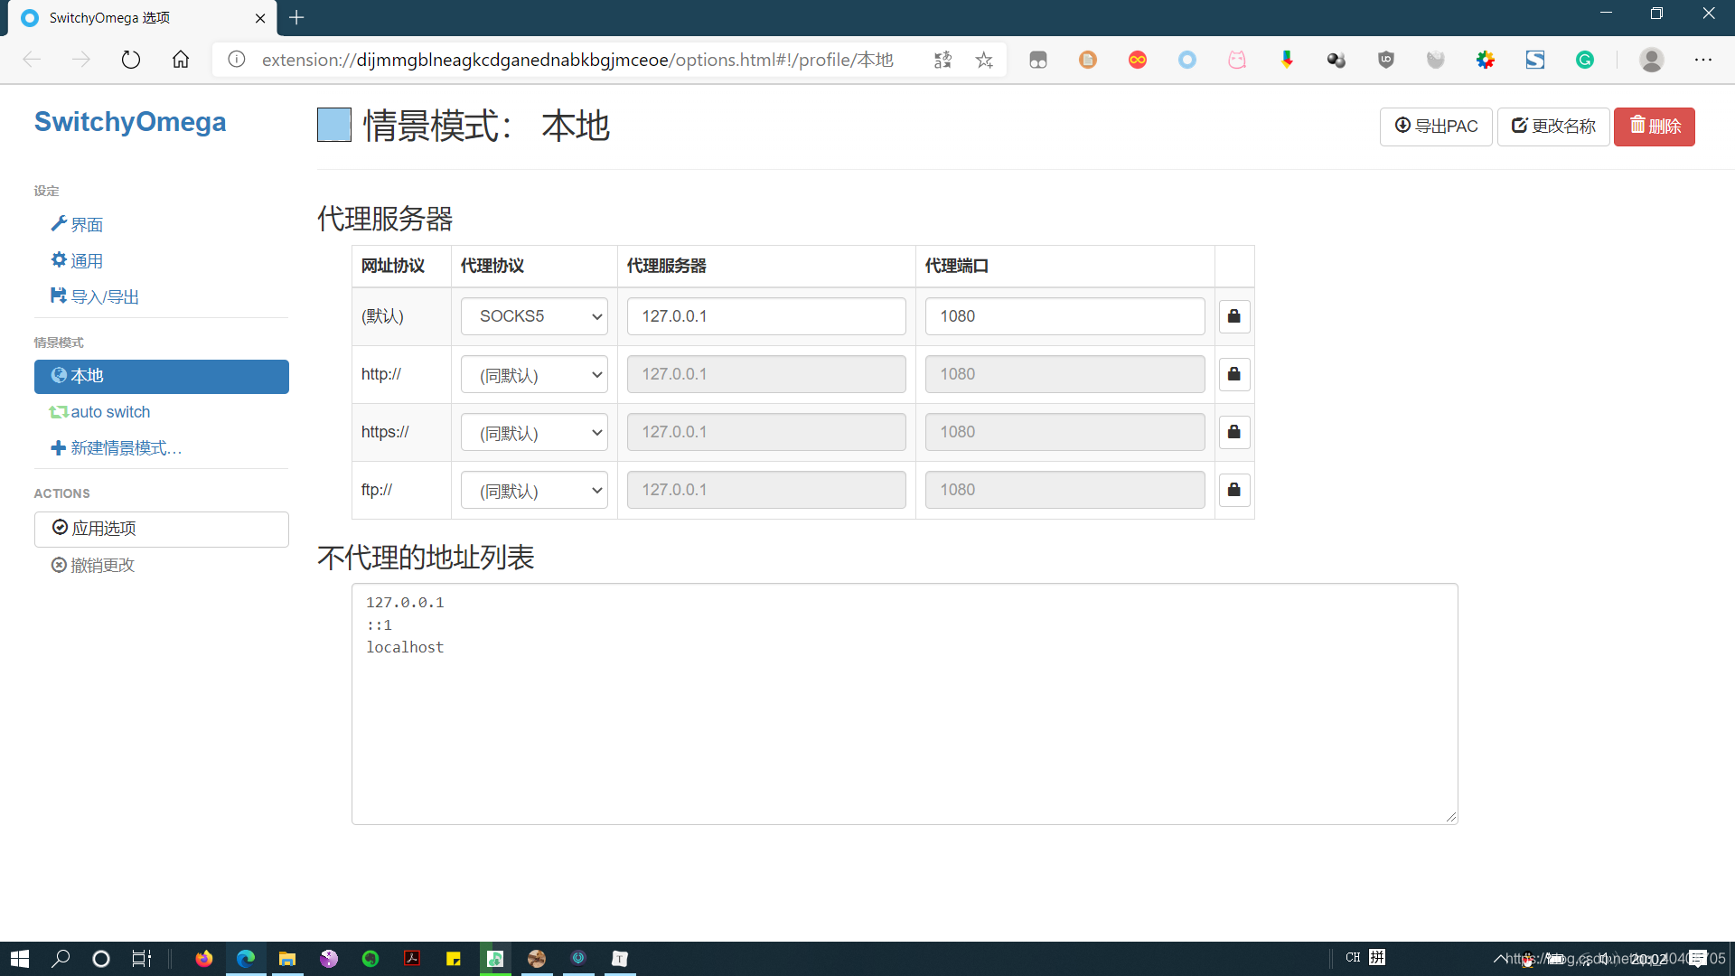The height and width of the screenshot is (976, 1735).
Task: Click the lock icon in the https:// row
Action: pos(1233,432)
